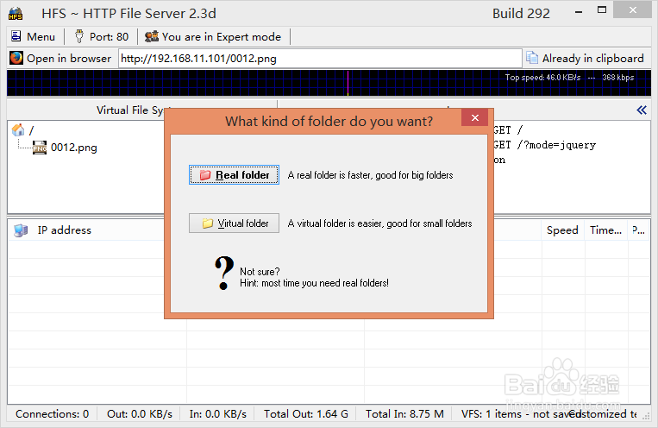Click the Time... column header
658x428 pixels.
[605, 230]
